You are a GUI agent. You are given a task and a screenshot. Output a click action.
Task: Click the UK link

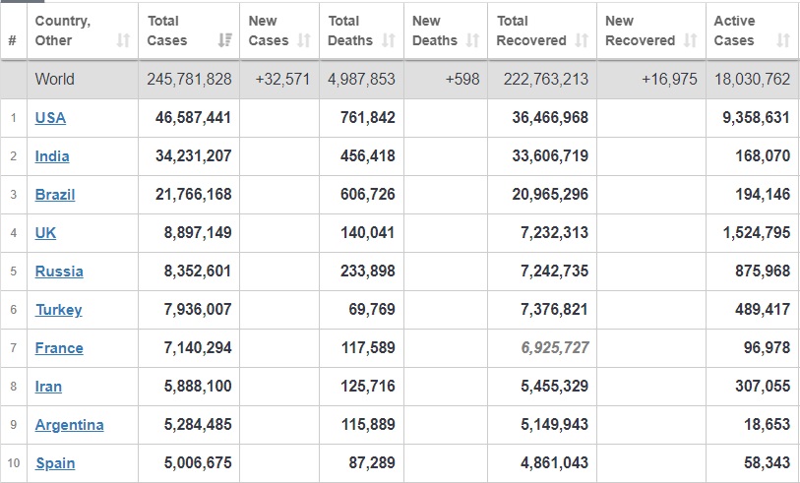[x=45, y=233]
